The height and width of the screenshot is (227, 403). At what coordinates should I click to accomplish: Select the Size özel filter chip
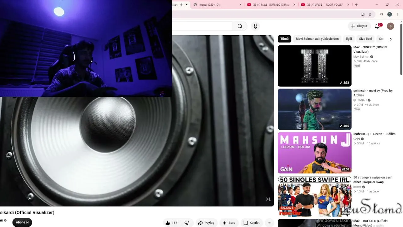coord(365,39)
